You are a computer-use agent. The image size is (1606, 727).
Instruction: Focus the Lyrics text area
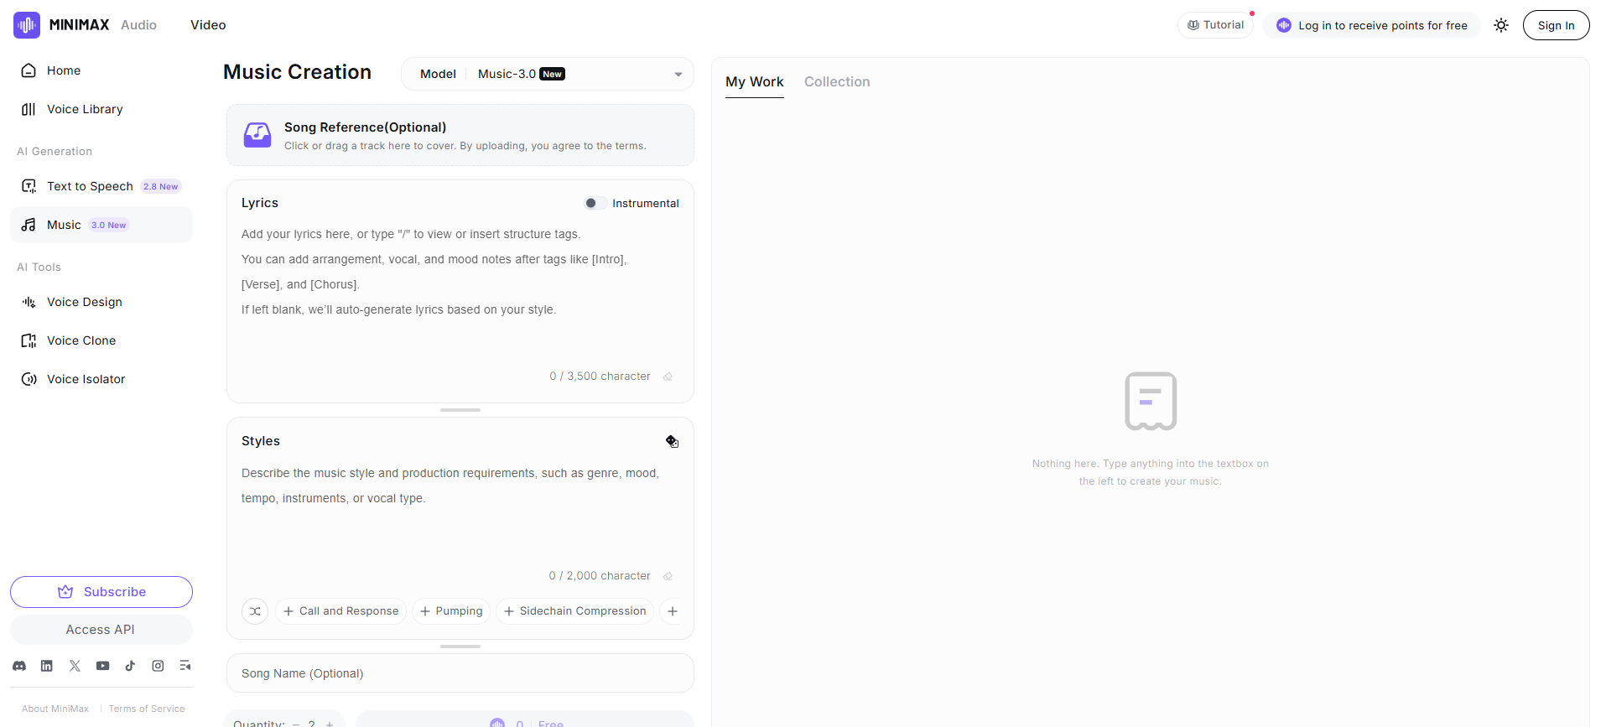[x=460, y=289]
